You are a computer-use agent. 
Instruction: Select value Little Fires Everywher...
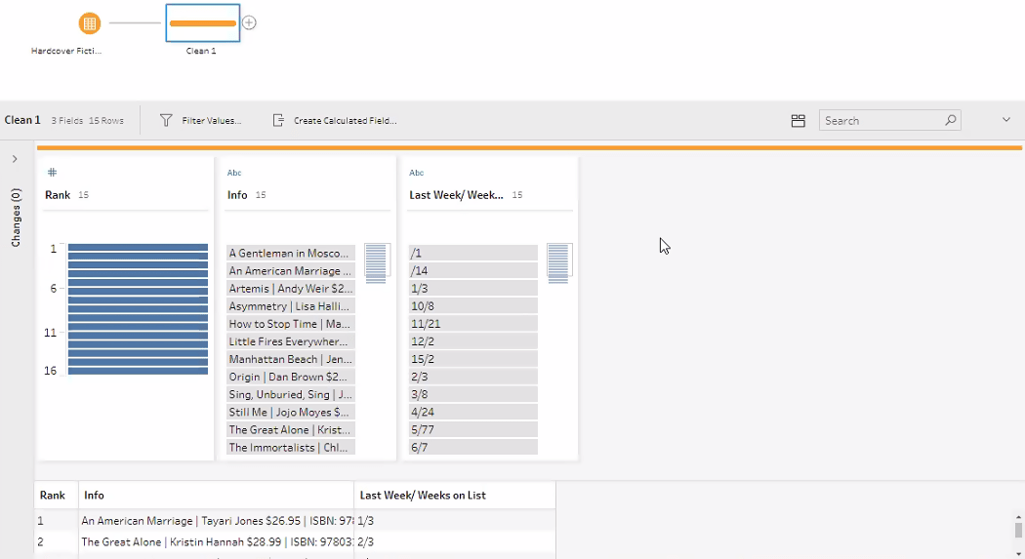[291, 340]
